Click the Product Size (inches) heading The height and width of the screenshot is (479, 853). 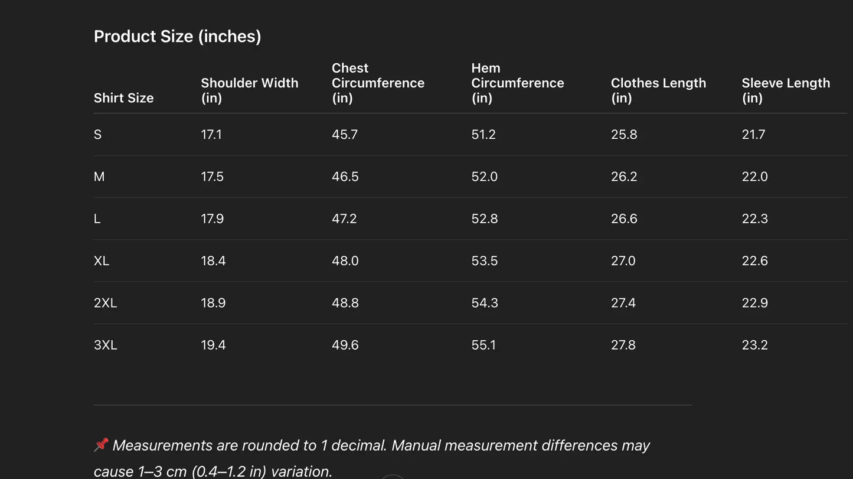tap(177, 37)
